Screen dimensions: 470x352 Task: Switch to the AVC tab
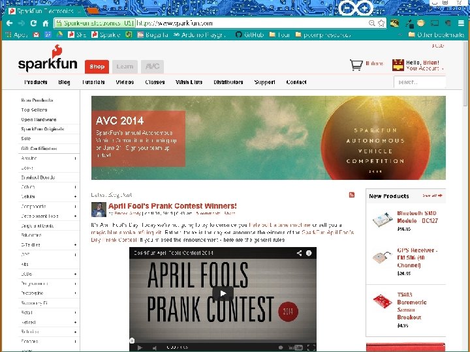click(x=152, y=66)
